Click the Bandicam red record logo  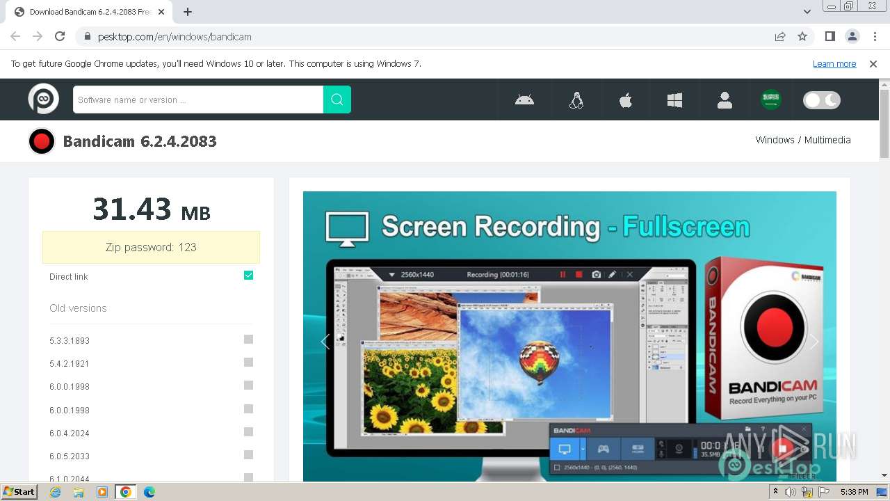[x=42, y=141]
